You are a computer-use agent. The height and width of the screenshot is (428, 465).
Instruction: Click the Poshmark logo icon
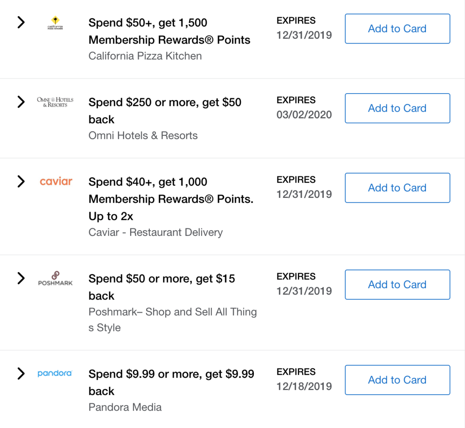point(55,278)
